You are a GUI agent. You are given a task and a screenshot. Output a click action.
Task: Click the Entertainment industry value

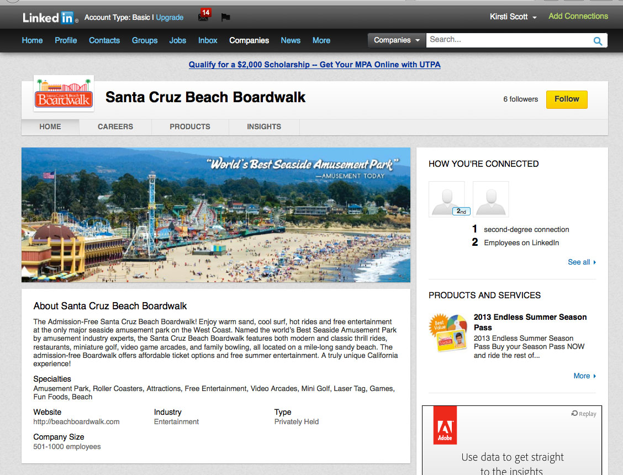coord(176,422)
